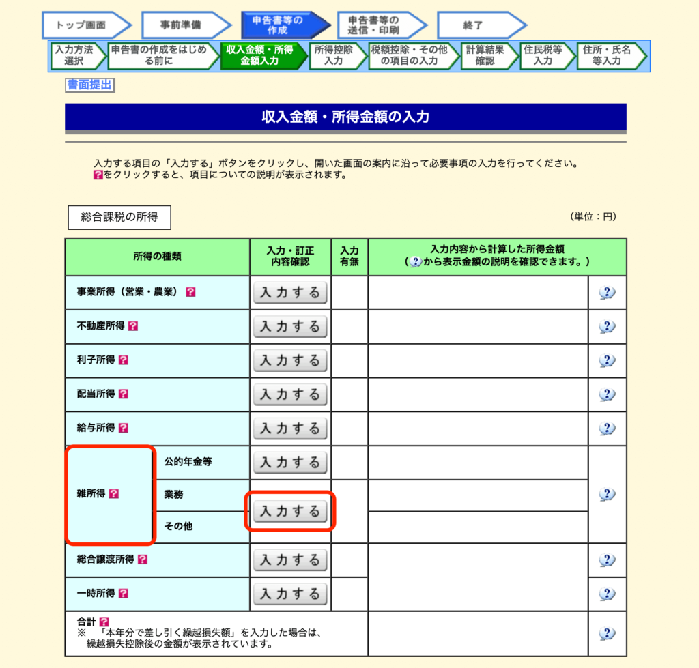Open help for 利子所得
Screen dimensions: 699x668
click(x=123, y=360)
